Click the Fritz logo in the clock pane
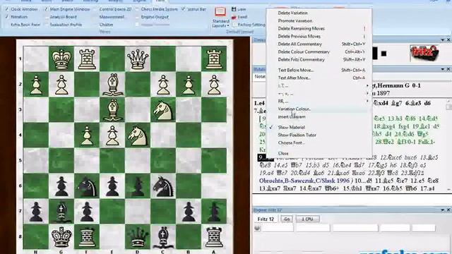The image size is (452, 254). click(x=424, y=53)
